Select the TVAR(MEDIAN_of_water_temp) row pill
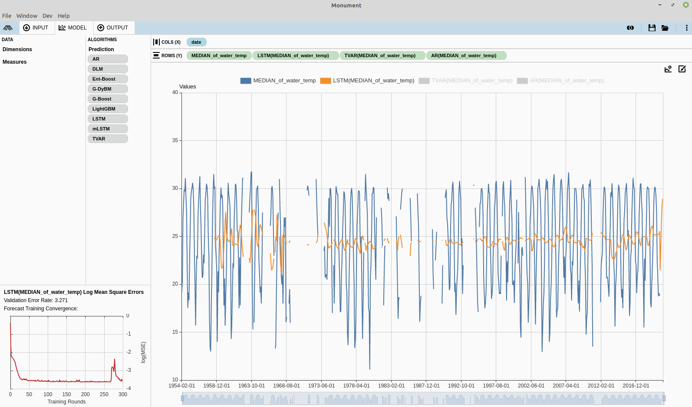692x407 pixels. [382, 55]
